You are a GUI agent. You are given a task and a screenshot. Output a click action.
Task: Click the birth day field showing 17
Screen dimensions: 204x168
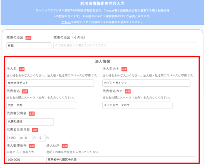click(41, 138)
